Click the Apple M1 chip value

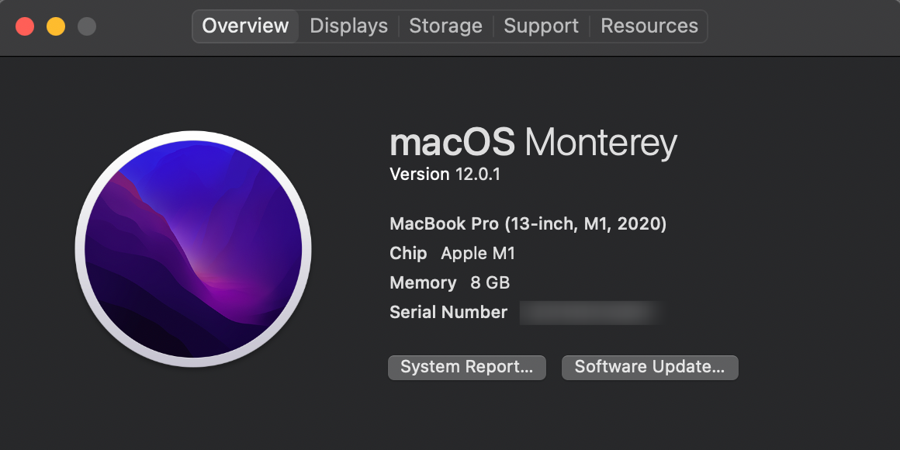[478, 254]
